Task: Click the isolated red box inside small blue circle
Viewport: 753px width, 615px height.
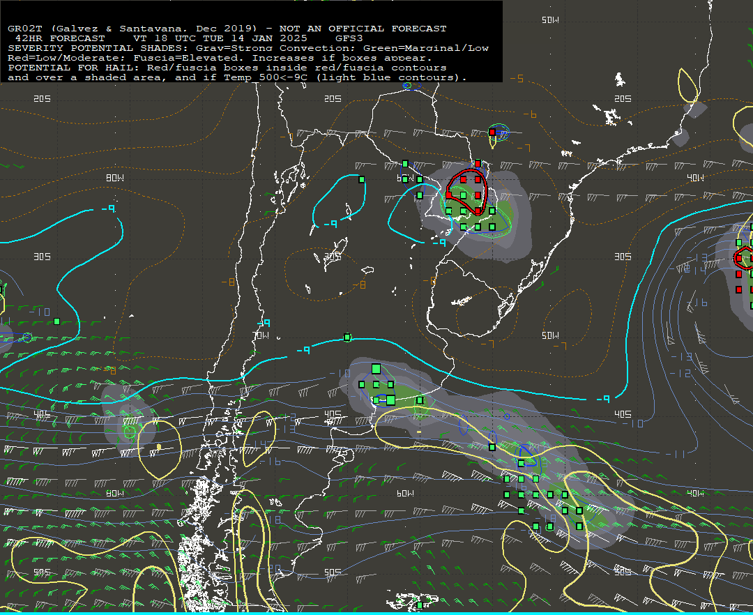Action: (492, 132)
